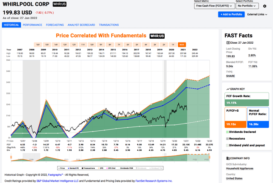Image resolution: width=273 pixels, height=183 pixels.
Task: Switch to the Performance tab
Action: tap(32, 25)
